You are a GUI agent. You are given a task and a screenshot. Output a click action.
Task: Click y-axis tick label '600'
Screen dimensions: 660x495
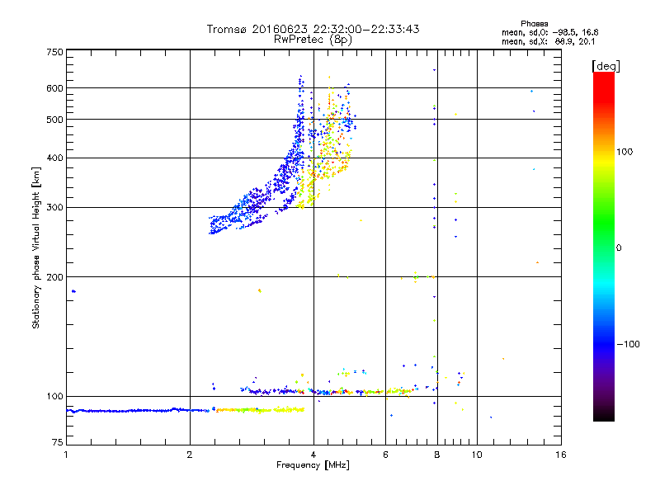click(x=54, y=88)
